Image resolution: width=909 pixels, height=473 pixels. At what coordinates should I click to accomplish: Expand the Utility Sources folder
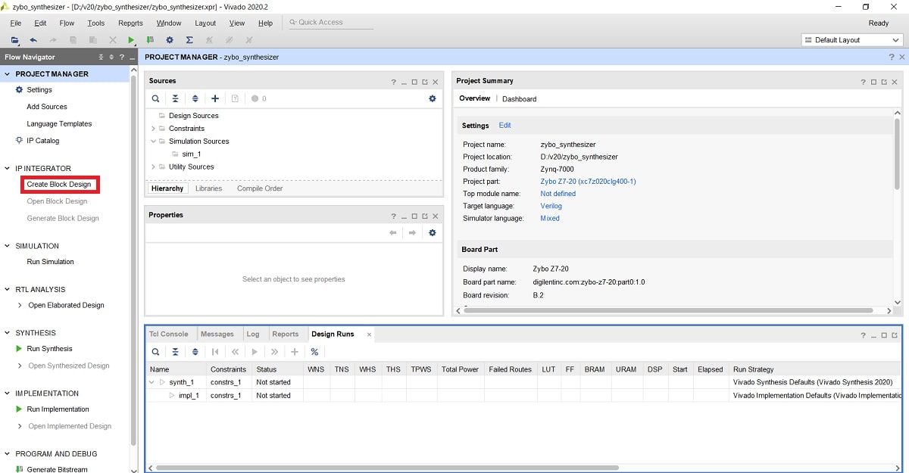(x=153, y=166)
